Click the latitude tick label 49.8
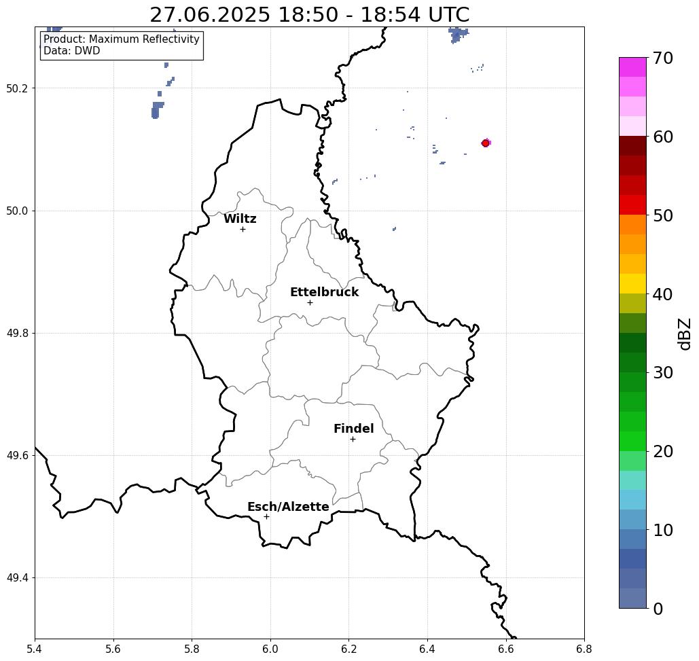This screenshot has width=699, height=661. 17,334
